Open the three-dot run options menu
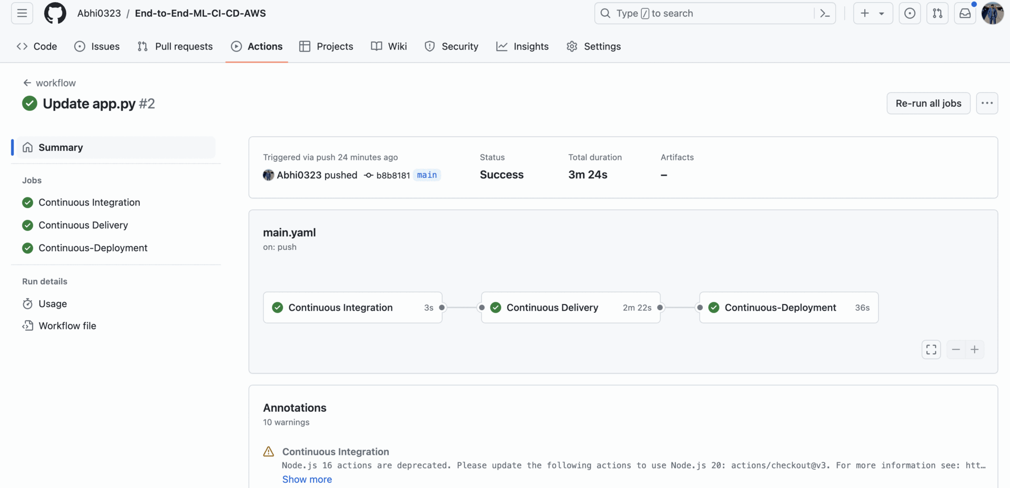Screen dimensions: 1010x488 (x=987, y=103)
